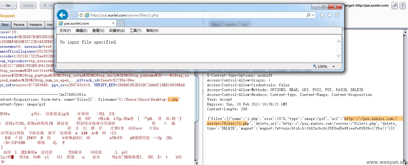Click the orange 'Request' panel heading
The width and height of the screenshot is (408, 165).
click(x=7, y=16)
